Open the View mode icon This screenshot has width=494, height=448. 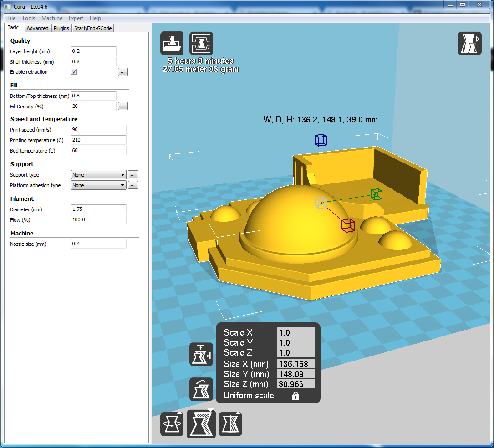470,43
